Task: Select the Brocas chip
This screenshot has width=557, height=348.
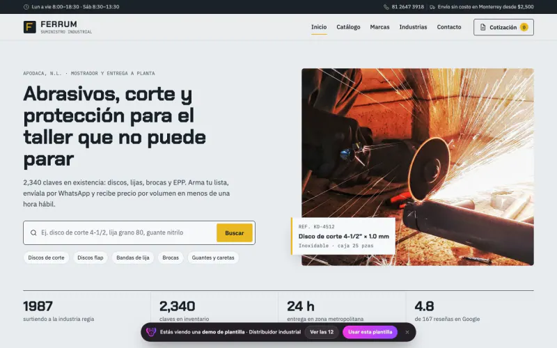Action: tap(171, 258)
